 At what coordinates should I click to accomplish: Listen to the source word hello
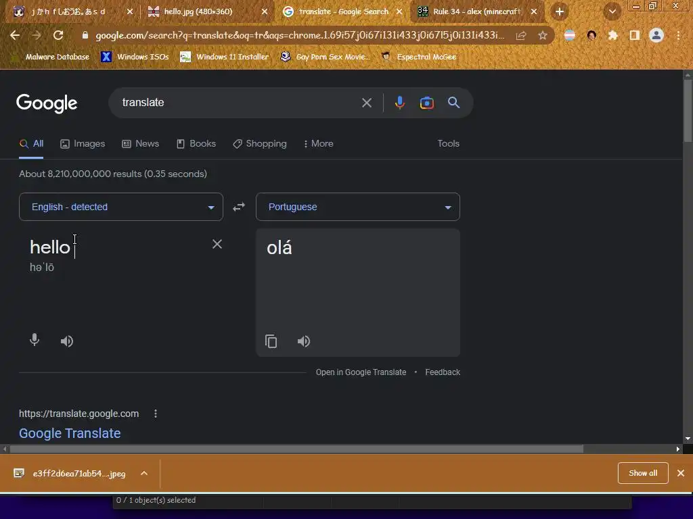[67, 341]
